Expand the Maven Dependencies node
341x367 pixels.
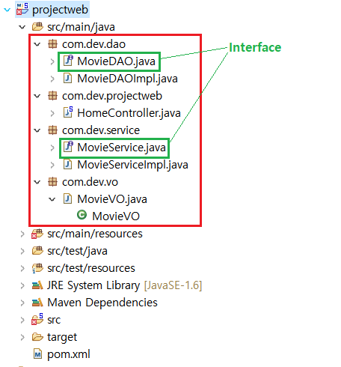[22, 303]
